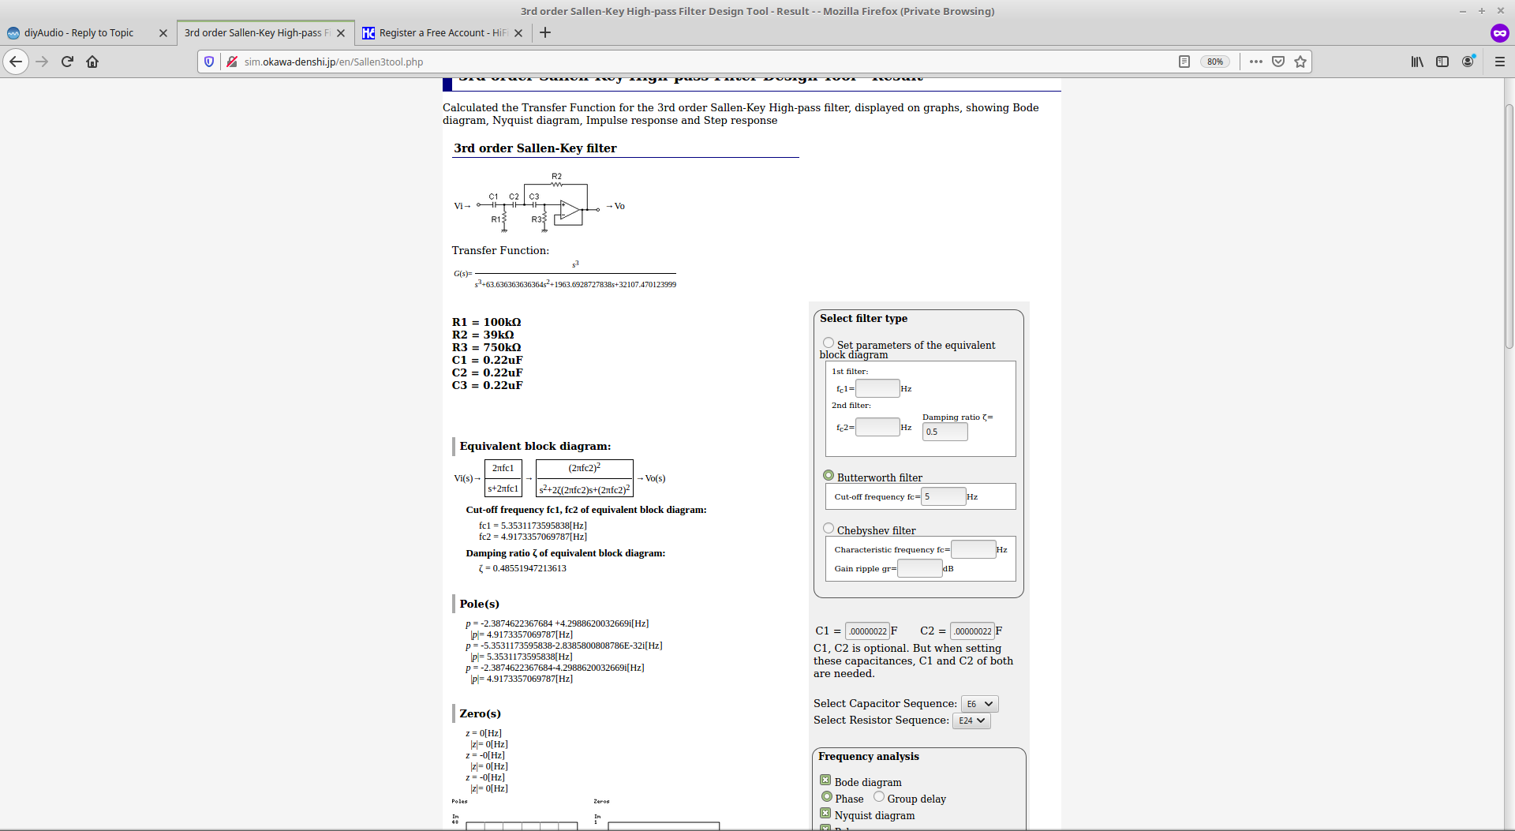The width and height of the screenshot is (1515, 831).
Task: Click Chebyshev characteristic frequency field
Action: 974,549
